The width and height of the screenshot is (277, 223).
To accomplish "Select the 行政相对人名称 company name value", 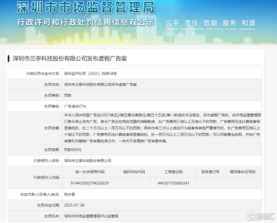I will [88, 160].
